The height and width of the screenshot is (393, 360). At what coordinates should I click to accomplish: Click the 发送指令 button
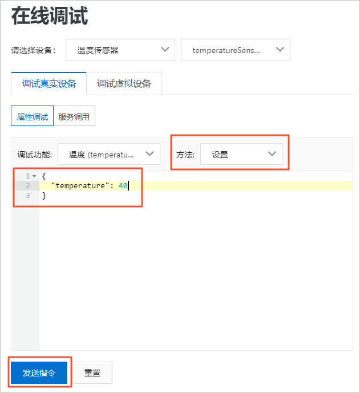(x=39, y=372)
